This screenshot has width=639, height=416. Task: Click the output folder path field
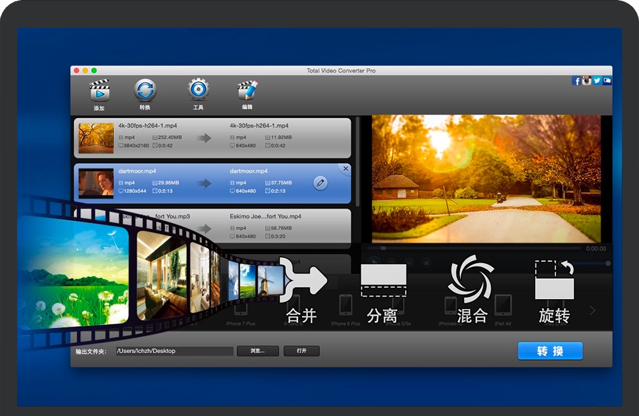pyautogui.click(x=174, y=351)
